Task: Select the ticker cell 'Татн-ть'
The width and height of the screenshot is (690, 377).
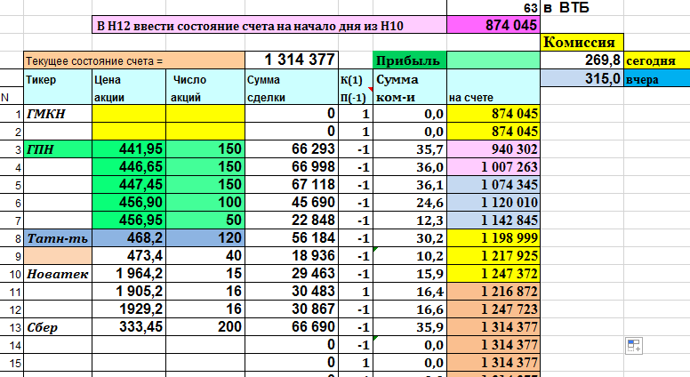Action: click(x=58, y=238)
